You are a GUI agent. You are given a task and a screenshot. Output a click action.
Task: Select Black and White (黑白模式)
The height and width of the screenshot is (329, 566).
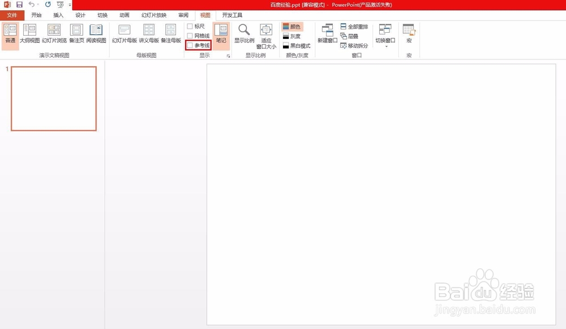point(297,46)
